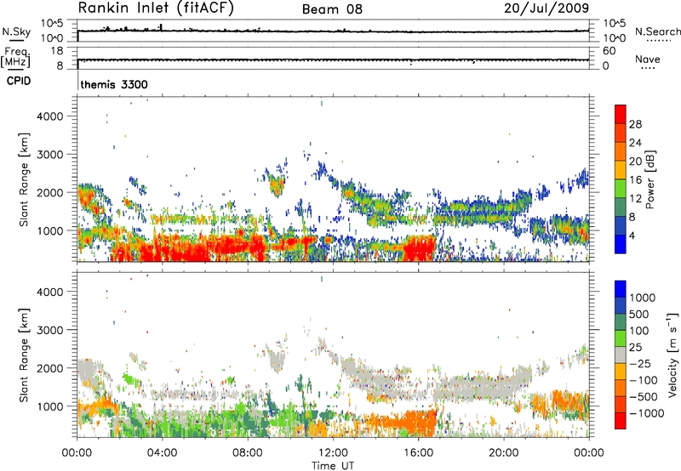Select the blue top segment of Velocity color bar
Image resolution: width=681 pixels, height=471 pixels.
pos(621,289)
